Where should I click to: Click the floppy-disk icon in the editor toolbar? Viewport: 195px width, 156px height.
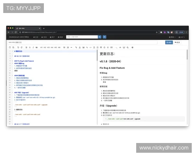click(x=13, y=47)
